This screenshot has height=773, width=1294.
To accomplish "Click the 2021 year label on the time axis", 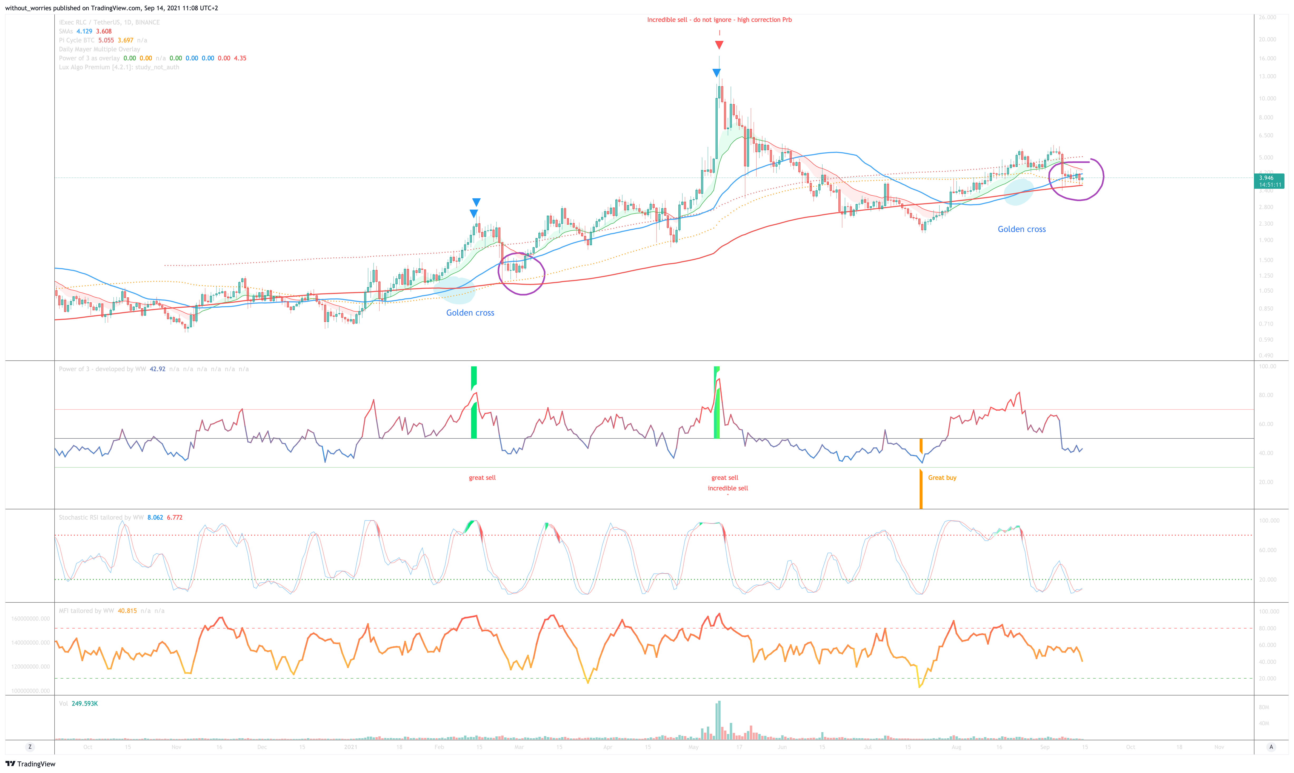I will coord(351,747).
